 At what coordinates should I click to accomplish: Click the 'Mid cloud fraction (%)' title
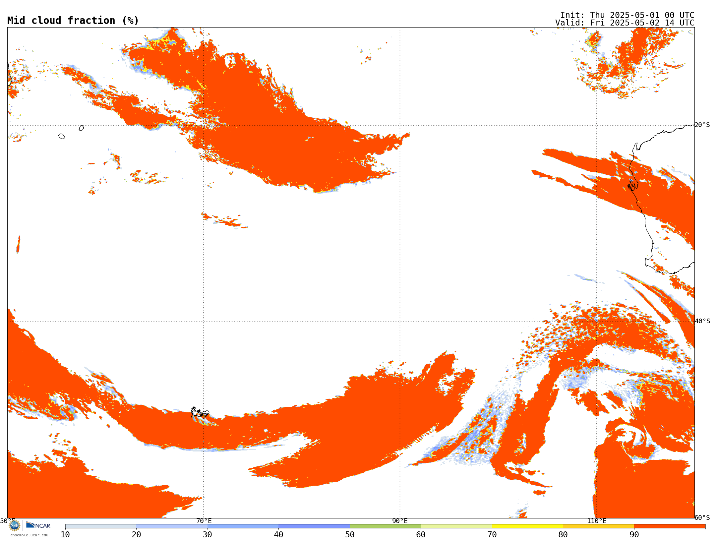(x=73, y=21)
